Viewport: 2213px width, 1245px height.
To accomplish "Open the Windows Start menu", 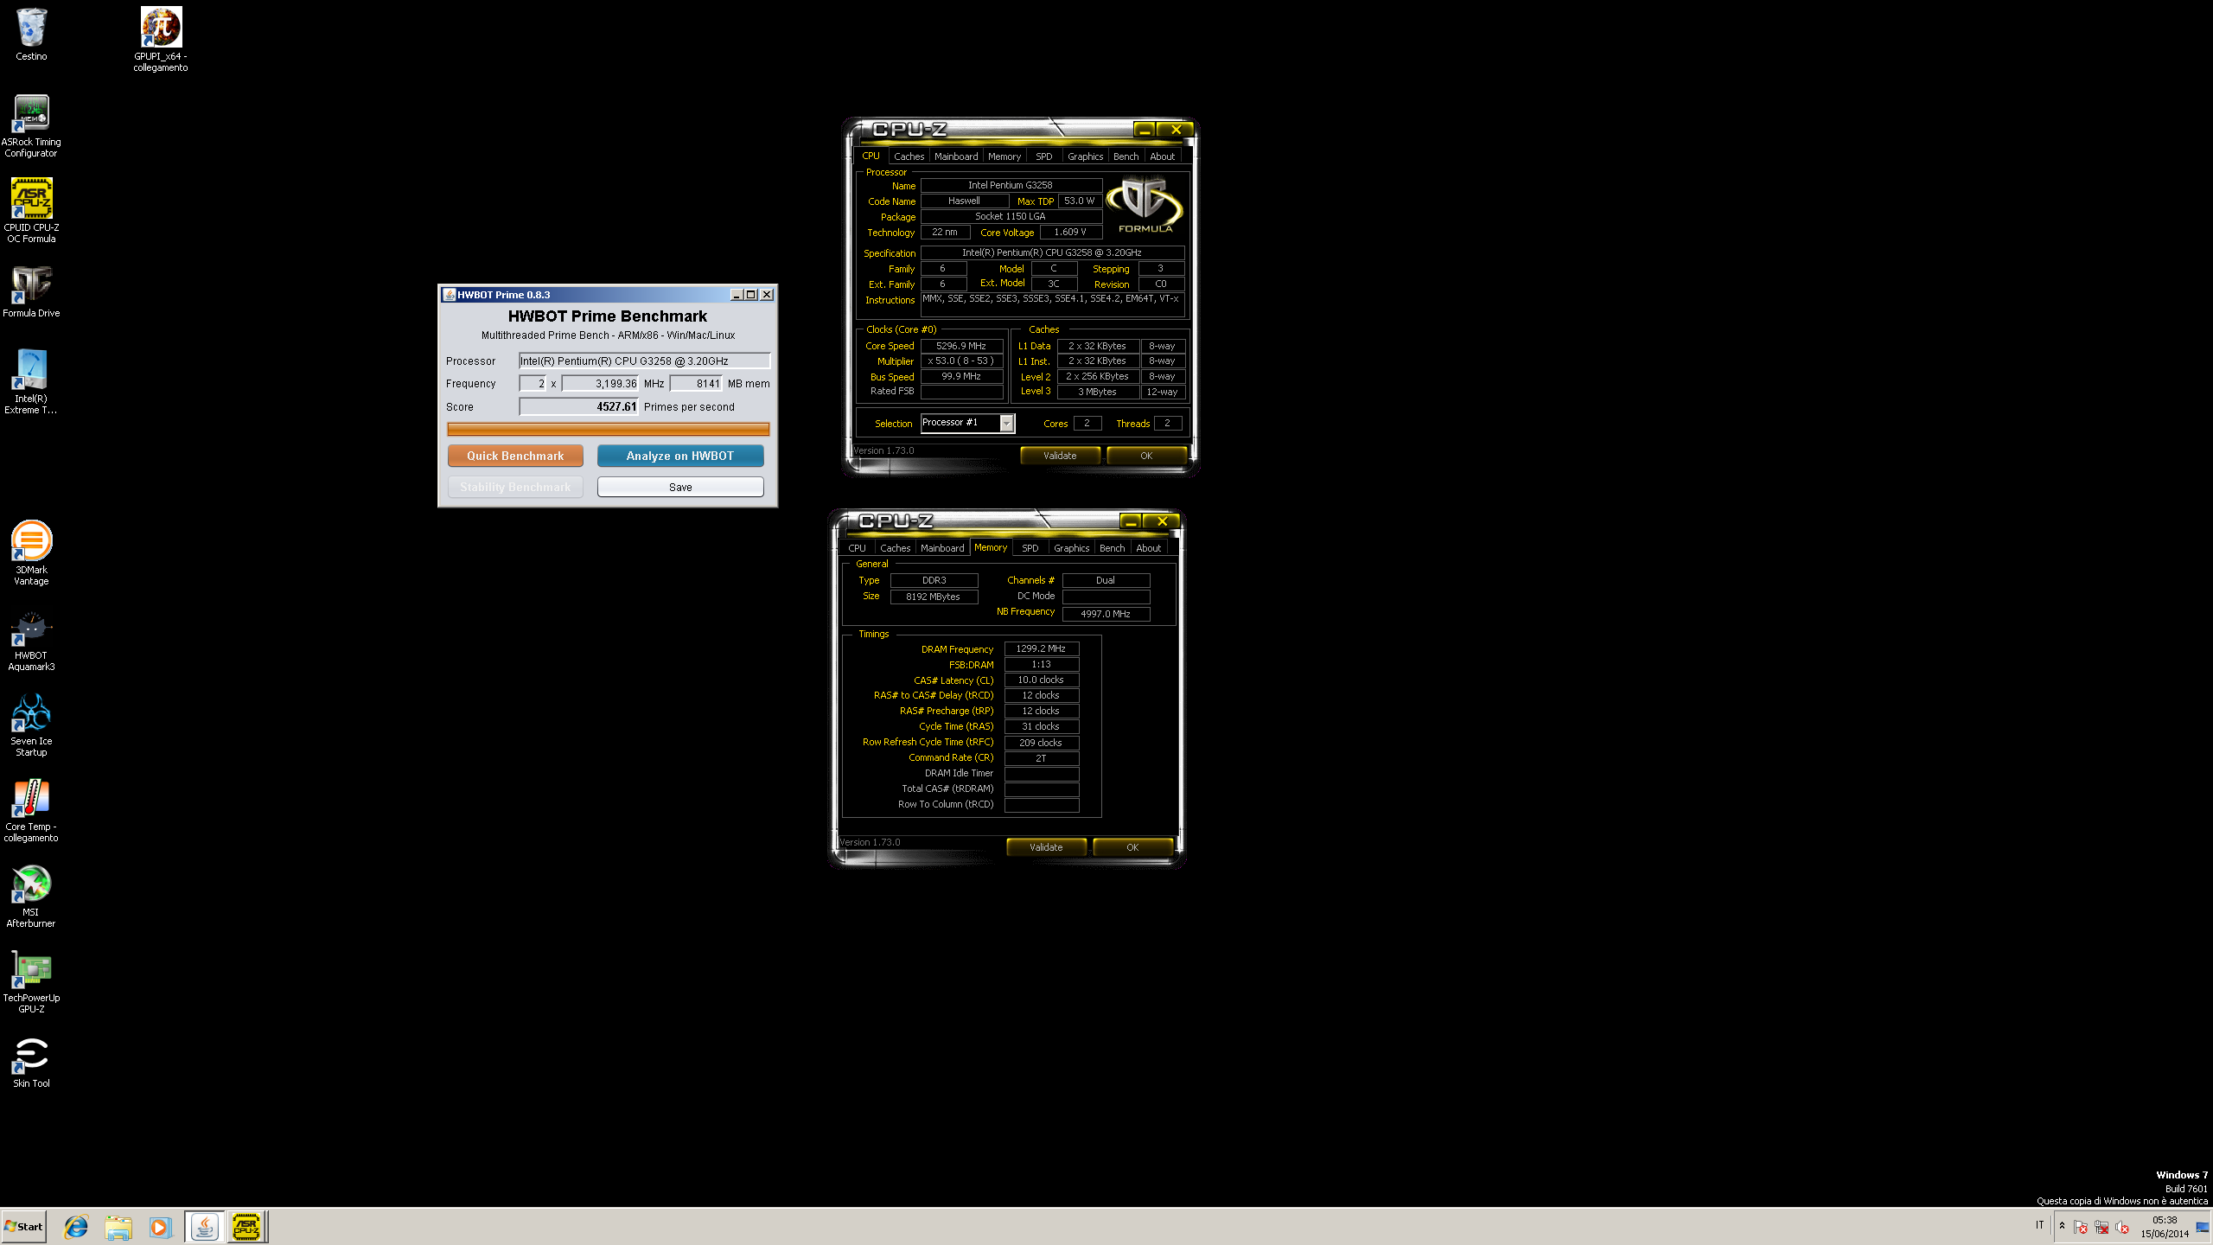I will pos(24,1227).
